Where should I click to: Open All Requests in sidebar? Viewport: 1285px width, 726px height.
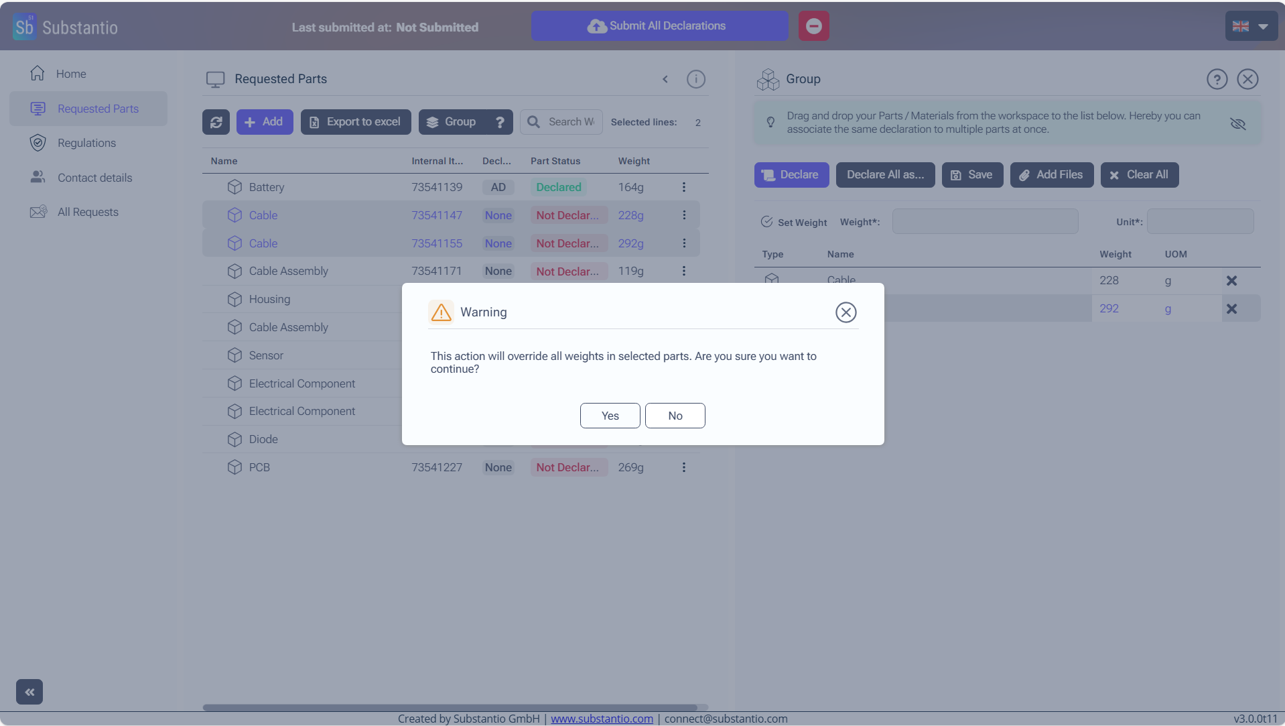click(88, 212)
